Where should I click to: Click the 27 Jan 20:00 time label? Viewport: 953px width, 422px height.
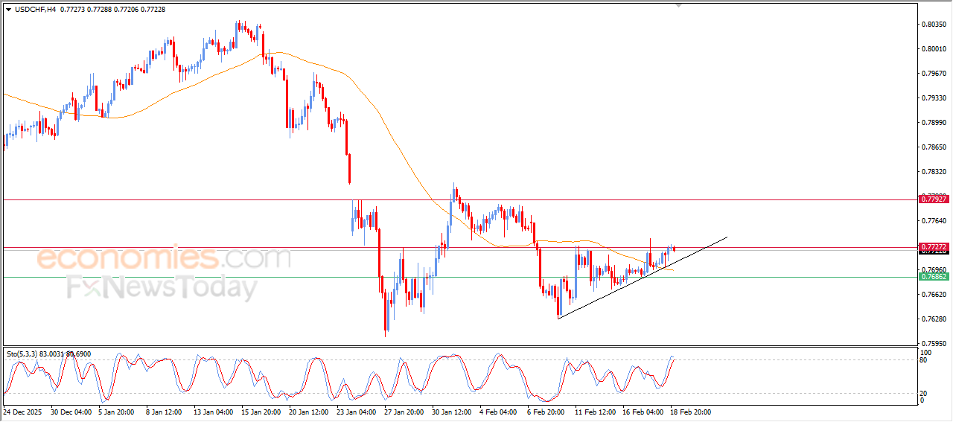[x=405, y=411]
